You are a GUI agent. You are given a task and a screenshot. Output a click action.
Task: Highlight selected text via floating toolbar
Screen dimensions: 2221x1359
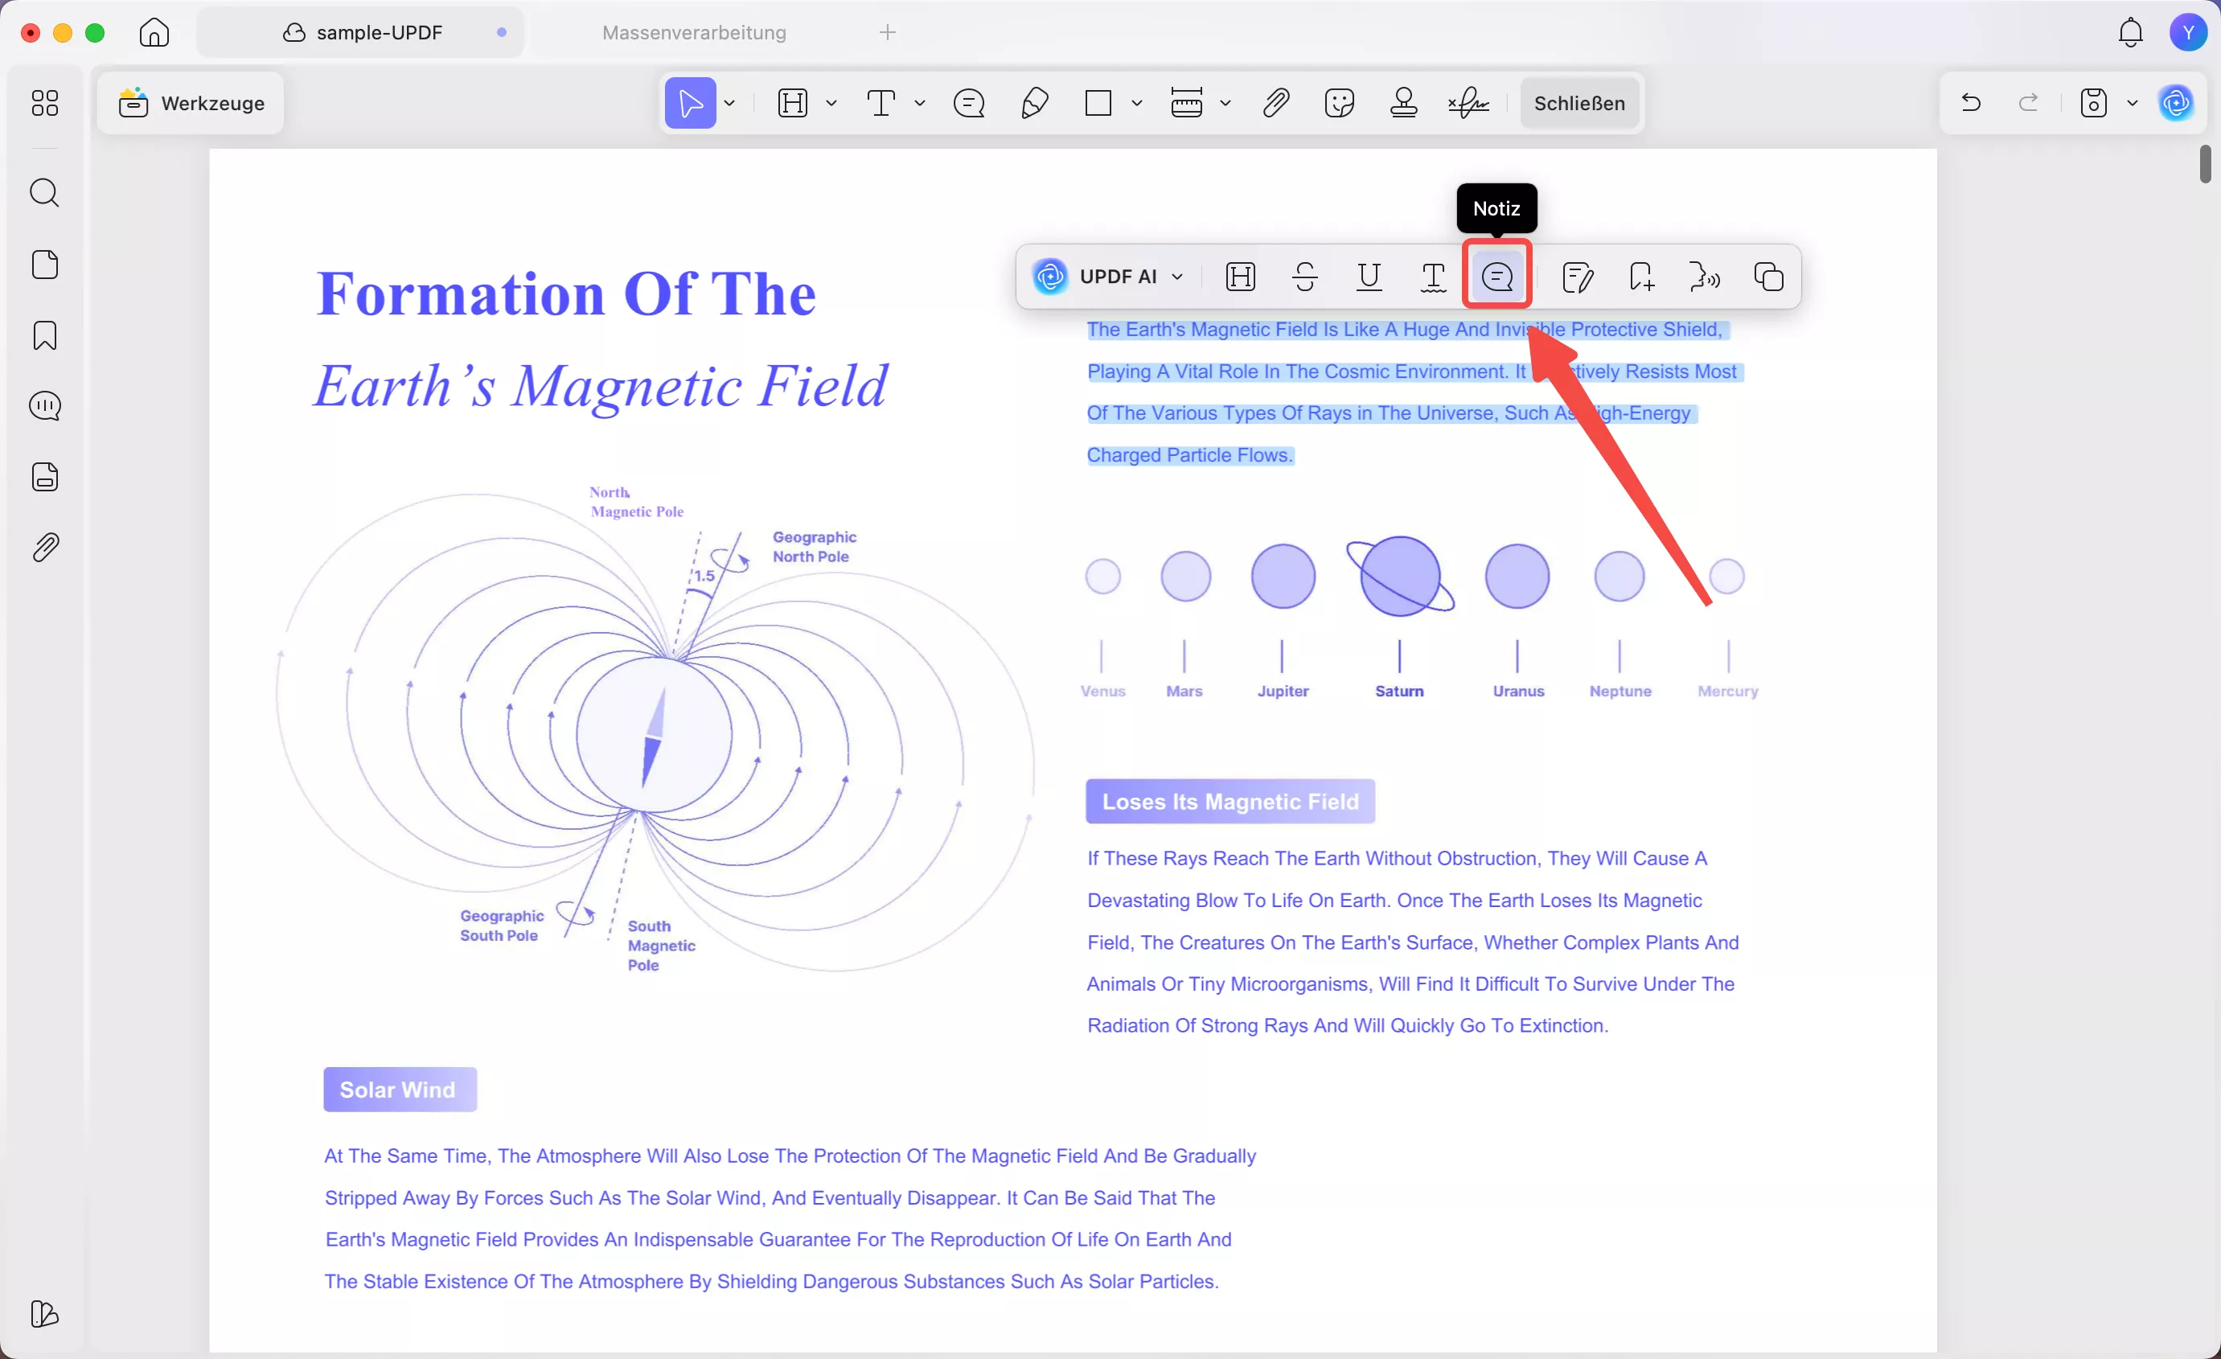pyautogui.click(x=1242, y=277)
